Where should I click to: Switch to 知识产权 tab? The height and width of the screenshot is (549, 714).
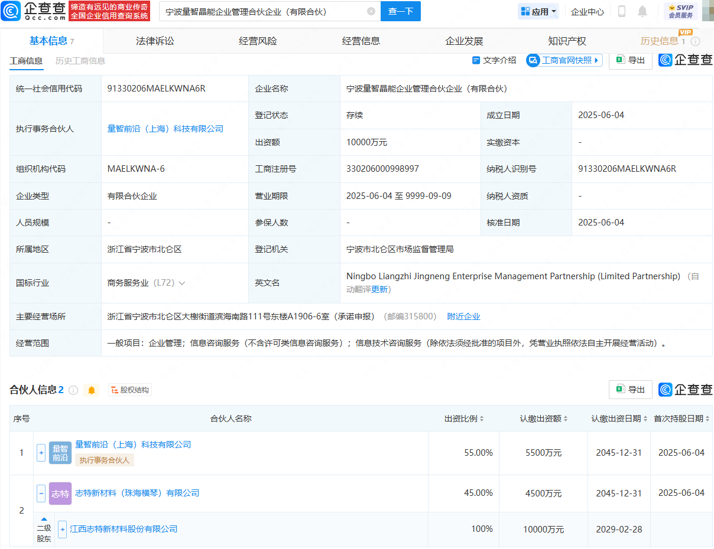tap(567, 41)
